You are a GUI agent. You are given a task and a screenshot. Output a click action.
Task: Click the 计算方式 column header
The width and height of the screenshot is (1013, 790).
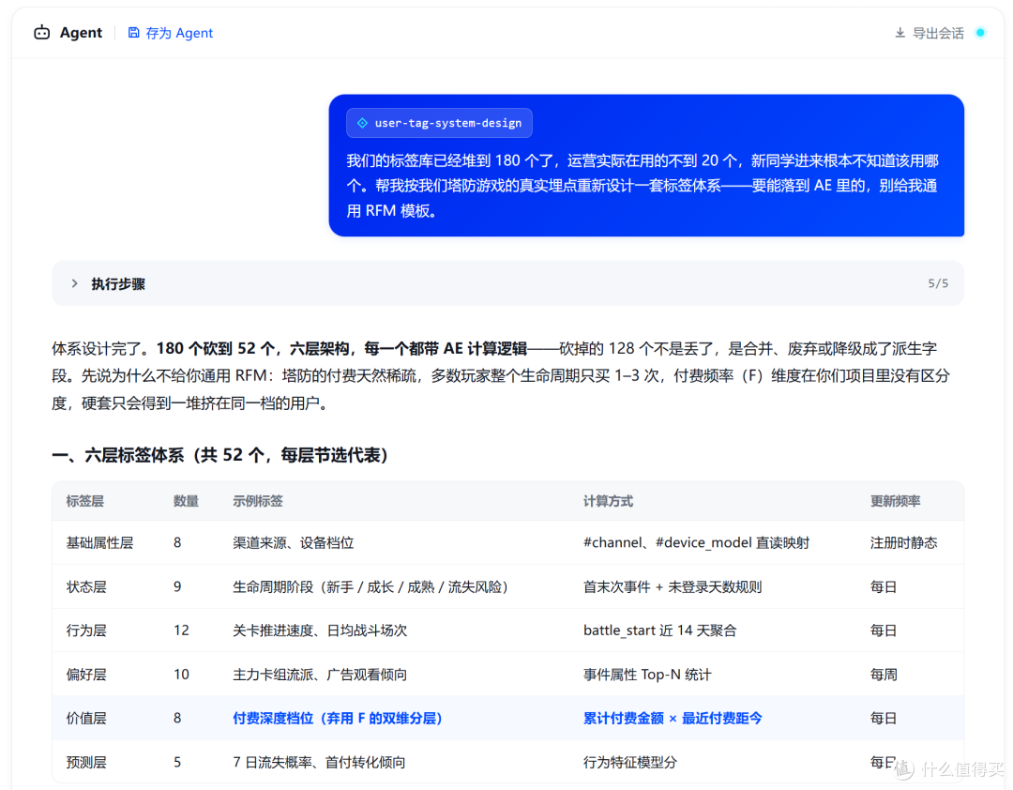[608, 501]
